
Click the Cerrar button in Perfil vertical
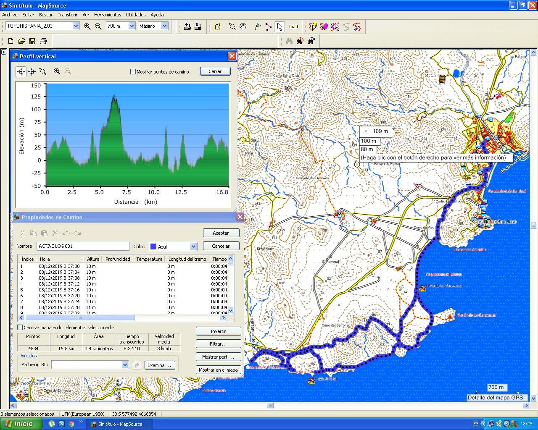click(215, 71)
